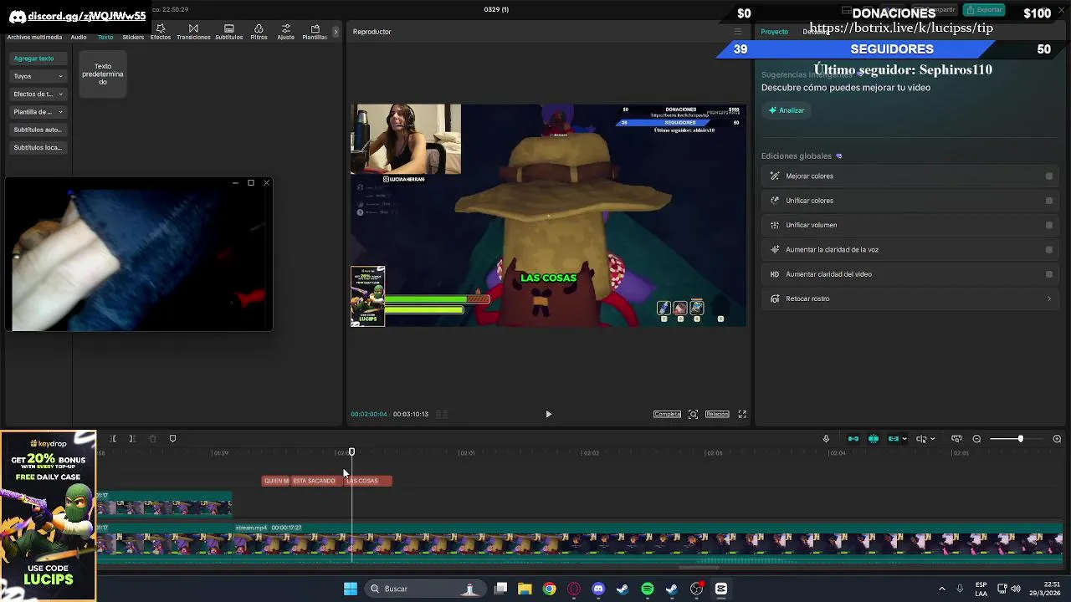Open the Efectos panel
Screen dimensions: 1071x602
(x=161, y=32)
